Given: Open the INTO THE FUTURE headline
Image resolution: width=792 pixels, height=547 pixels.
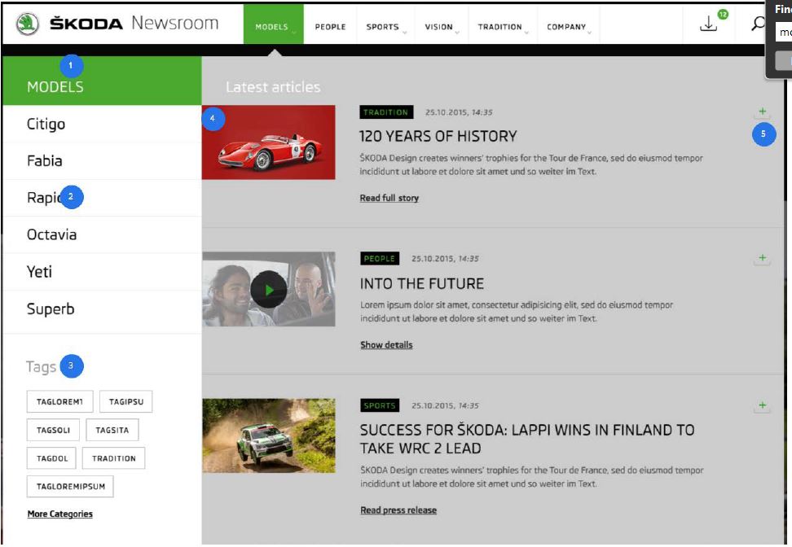Looking at the screenshot, I should point(422,283).
